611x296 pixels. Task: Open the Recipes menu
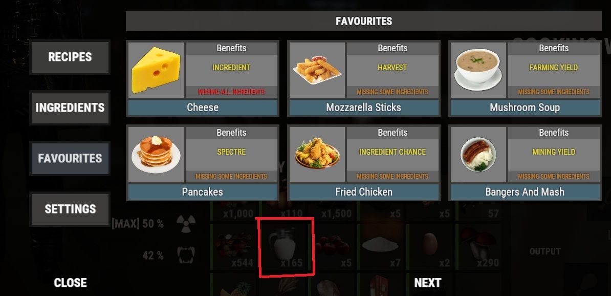coord(70,57)
